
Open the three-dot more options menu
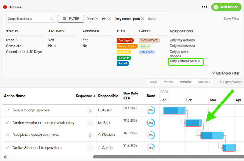[204, 7]
